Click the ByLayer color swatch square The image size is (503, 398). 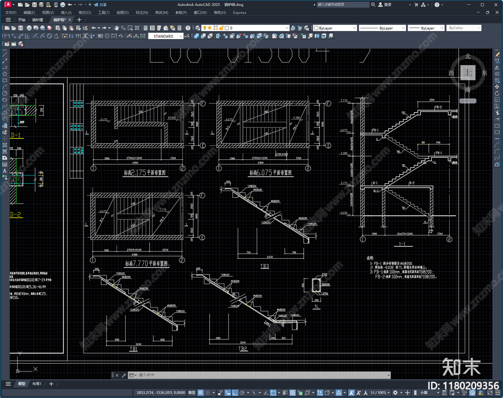[x=316, y=28]
